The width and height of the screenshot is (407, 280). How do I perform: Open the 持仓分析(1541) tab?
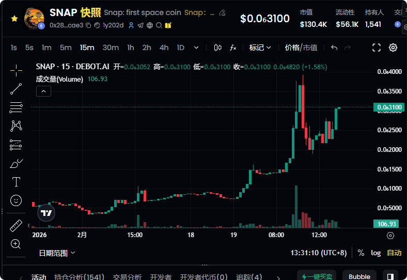(x=79, y=277)
